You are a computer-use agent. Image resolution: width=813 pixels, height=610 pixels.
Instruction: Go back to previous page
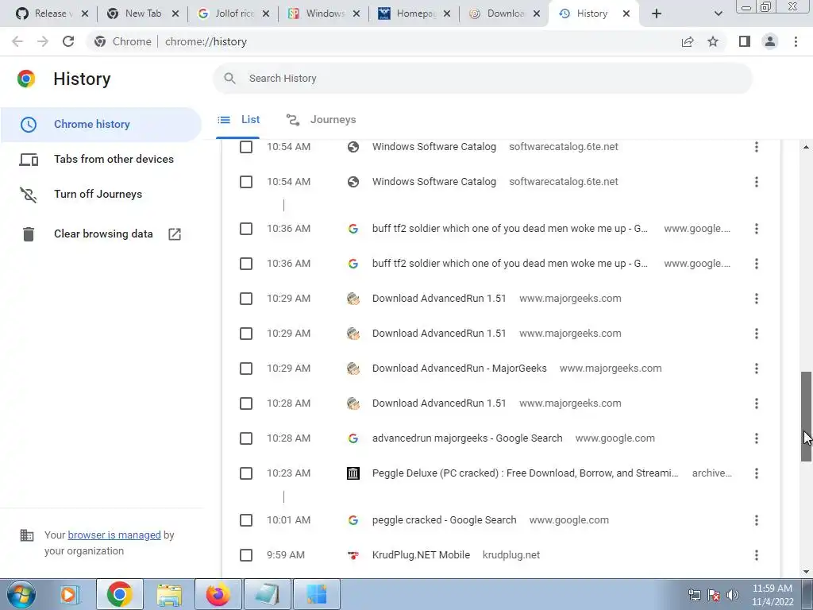[17, 41]
